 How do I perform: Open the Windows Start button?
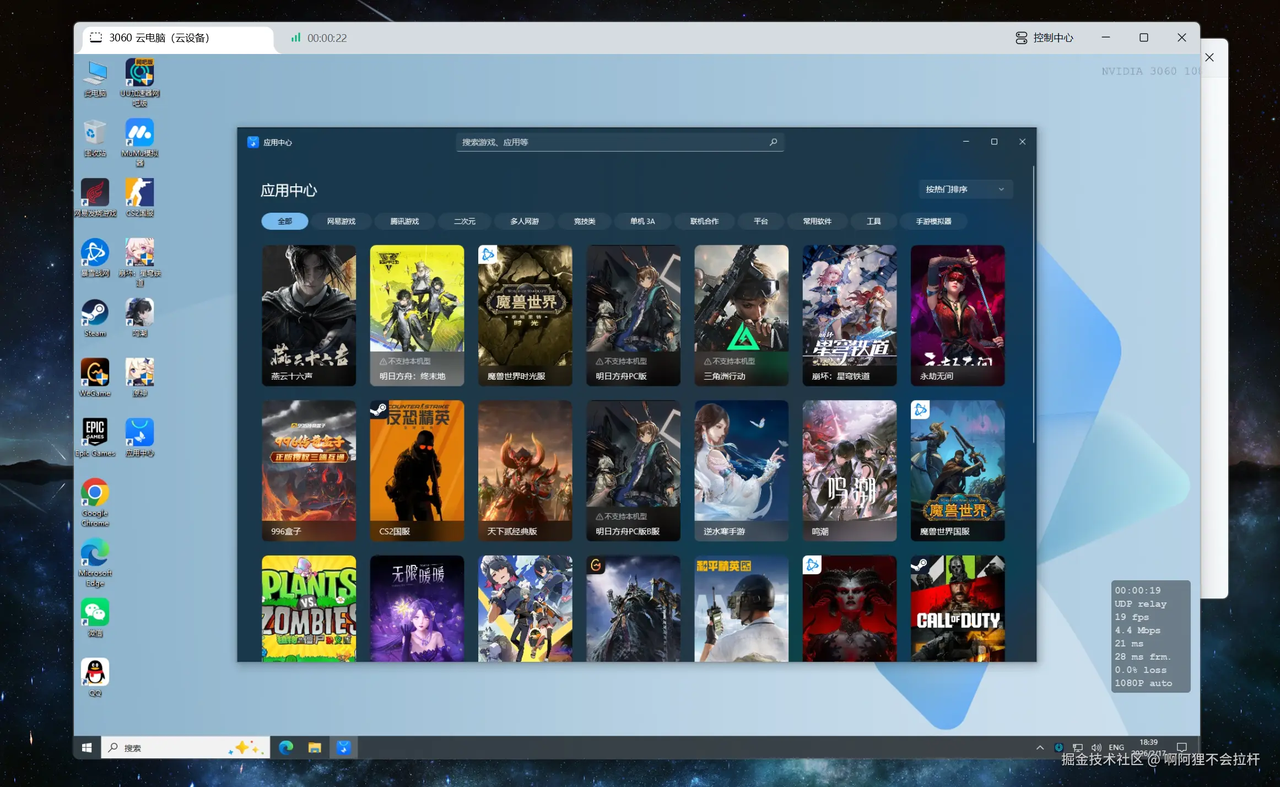[87, 748]
